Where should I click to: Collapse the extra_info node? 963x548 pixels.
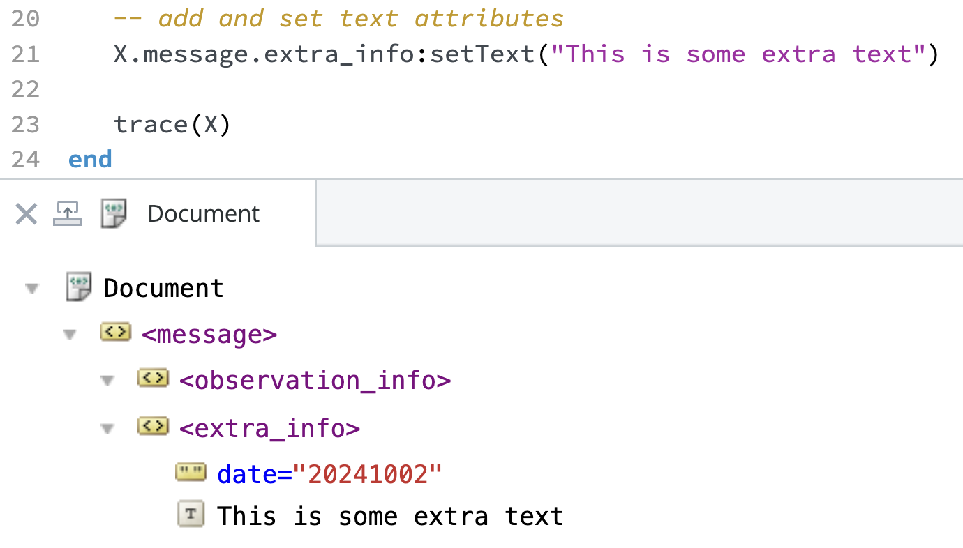[107, 429]
